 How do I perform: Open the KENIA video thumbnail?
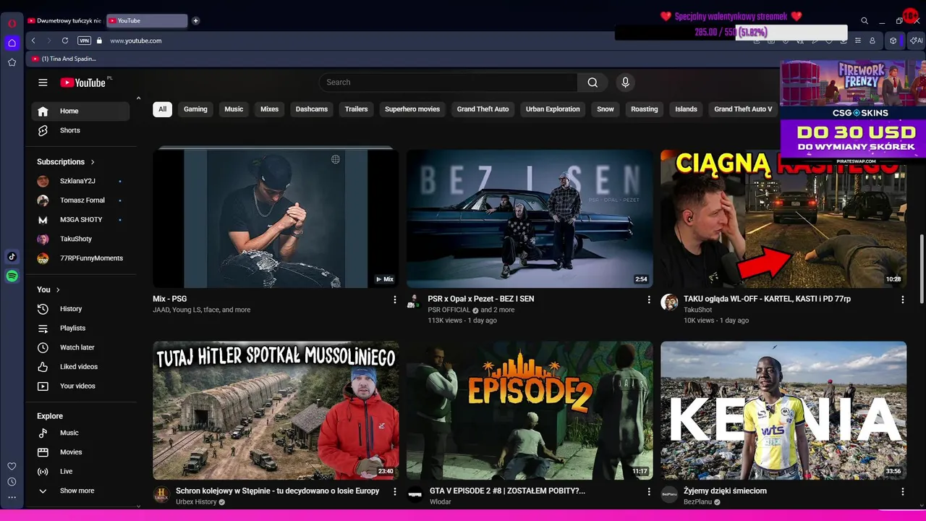[783, 410]
